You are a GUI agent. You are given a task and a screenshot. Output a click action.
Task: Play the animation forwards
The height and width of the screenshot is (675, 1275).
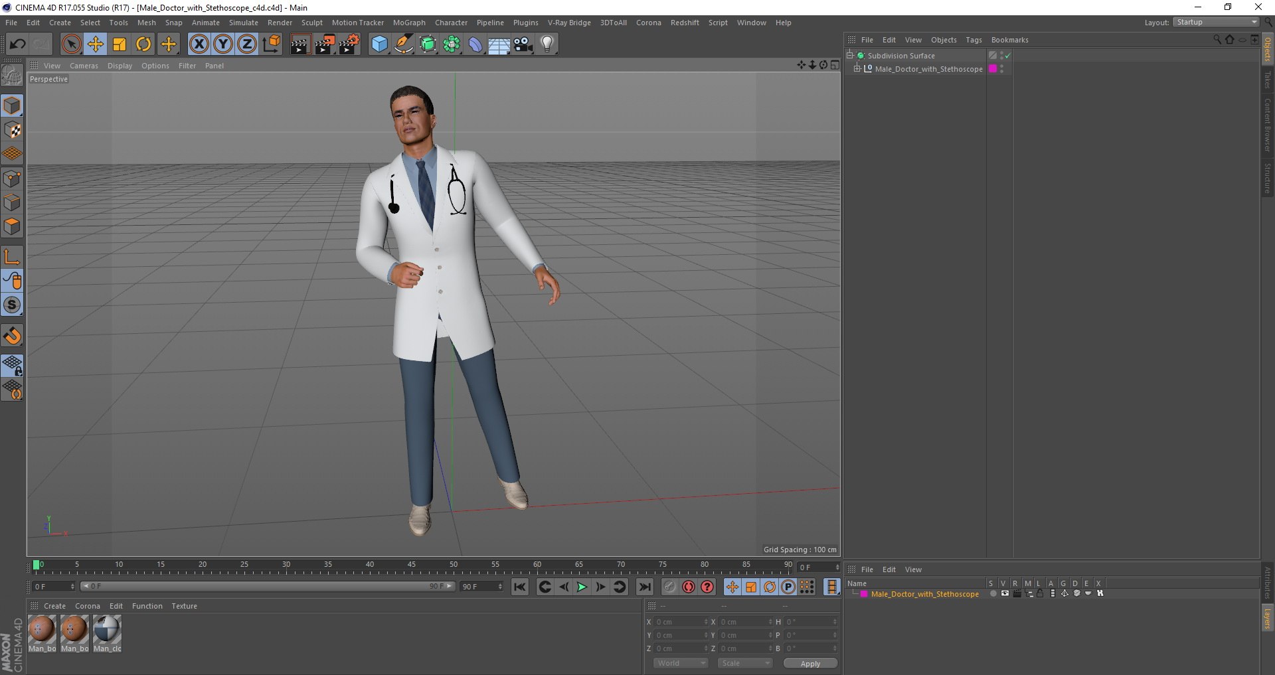[582, 587]
